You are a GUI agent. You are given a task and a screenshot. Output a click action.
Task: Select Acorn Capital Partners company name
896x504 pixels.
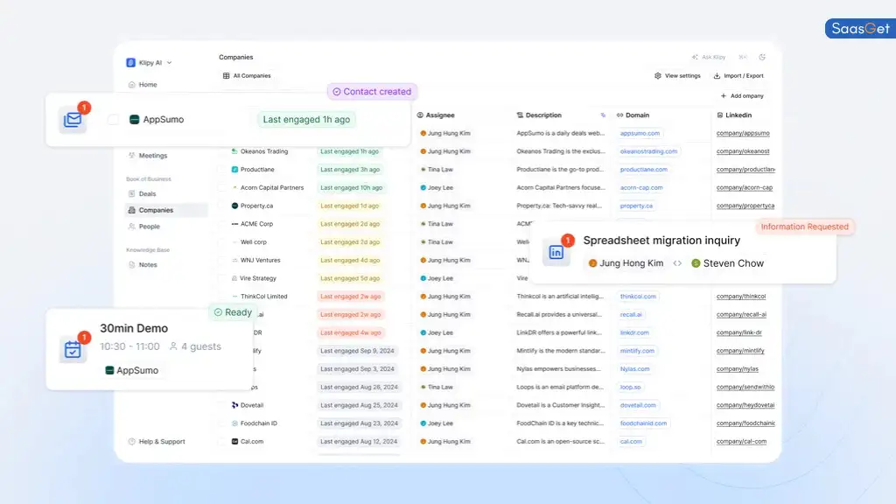pos(272,187)
